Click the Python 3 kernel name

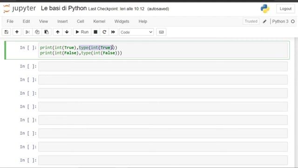[x=280, y=21]
